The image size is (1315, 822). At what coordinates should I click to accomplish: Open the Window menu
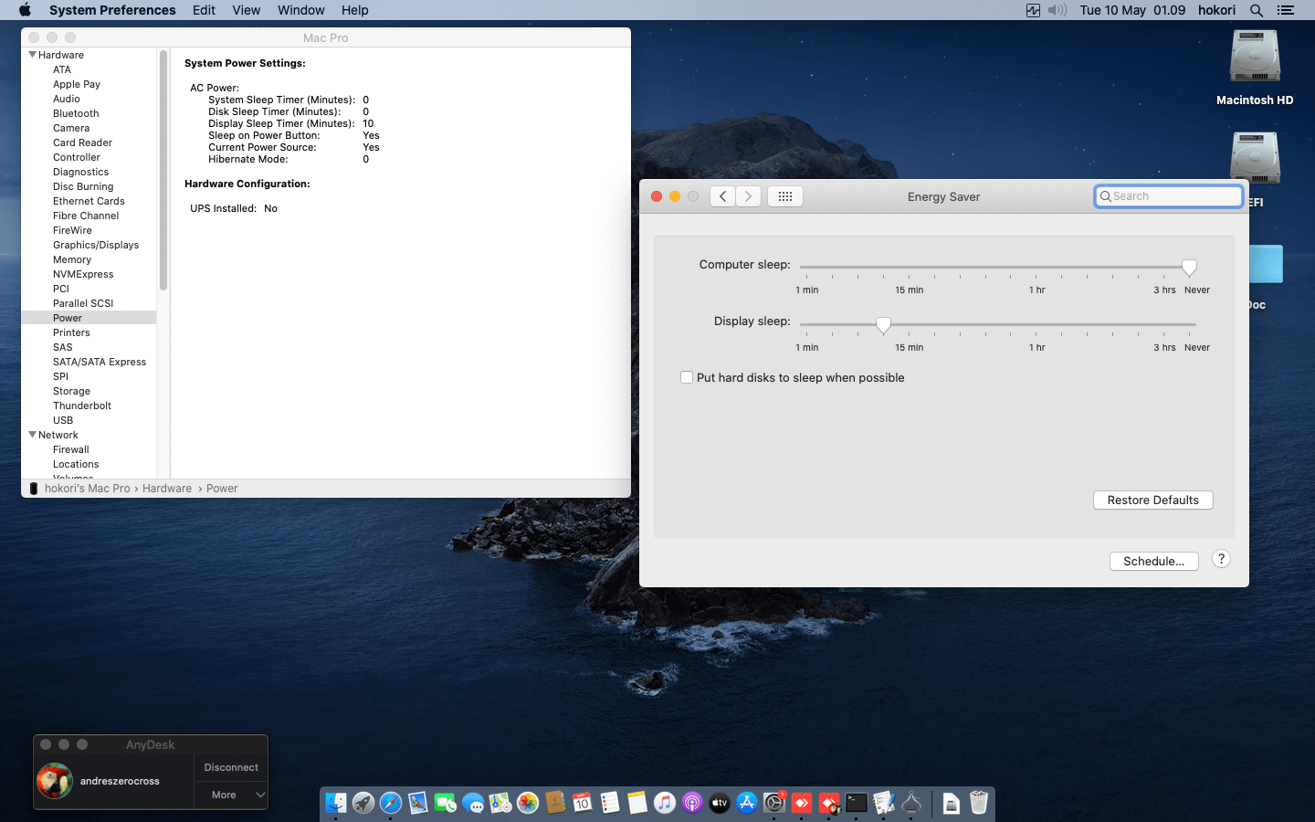coord(300,10)
